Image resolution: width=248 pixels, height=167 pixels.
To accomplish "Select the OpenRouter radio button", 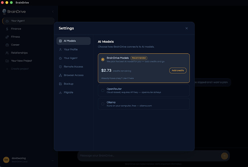I will [103, 91].
